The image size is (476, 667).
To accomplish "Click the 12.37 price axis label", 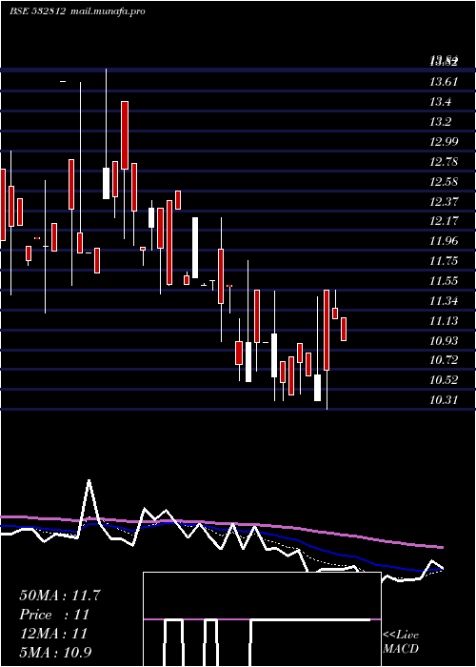I will click(x=444, y=201).
